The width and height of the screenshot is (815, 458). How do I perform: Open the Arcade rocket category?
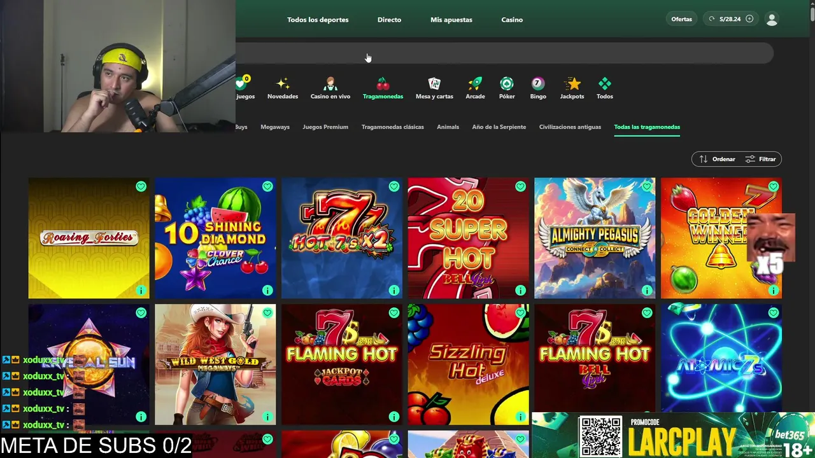click(475, 88)
